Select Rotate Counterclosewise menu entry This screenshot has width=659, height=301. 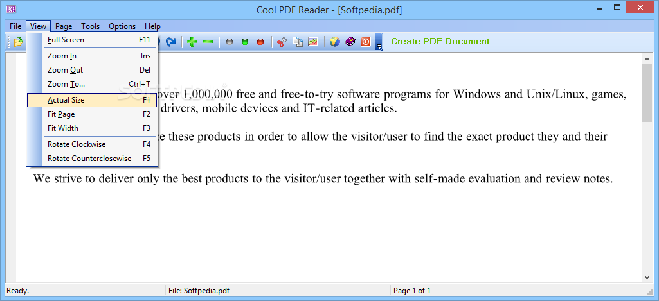92,159
